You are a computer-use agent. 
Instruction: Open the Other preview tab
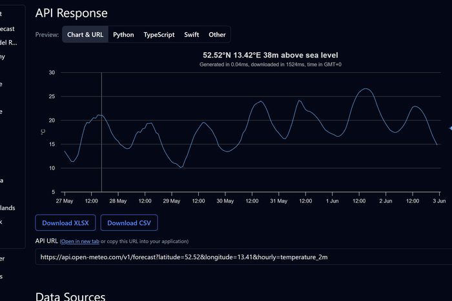[217, 35]
